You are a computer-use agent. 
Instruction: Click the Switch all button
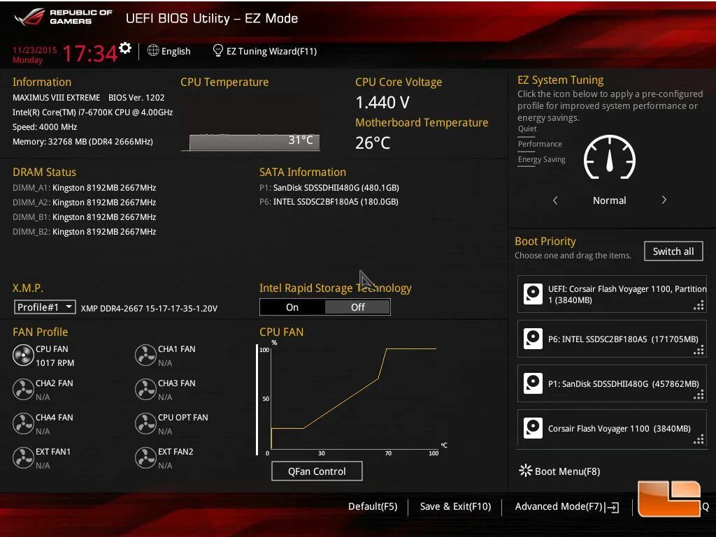[x=673, y=251]
